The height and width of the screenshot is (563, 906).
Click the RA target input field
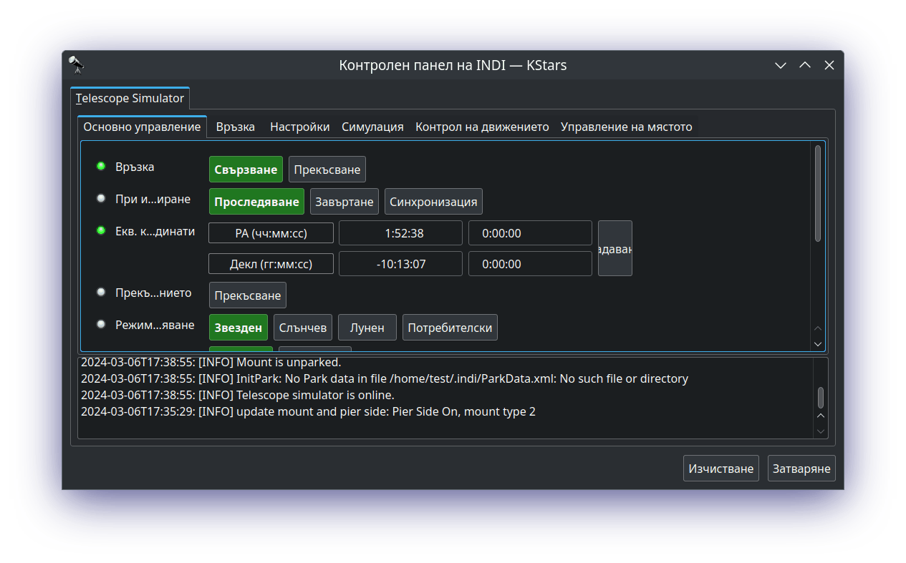coord(530,233)
